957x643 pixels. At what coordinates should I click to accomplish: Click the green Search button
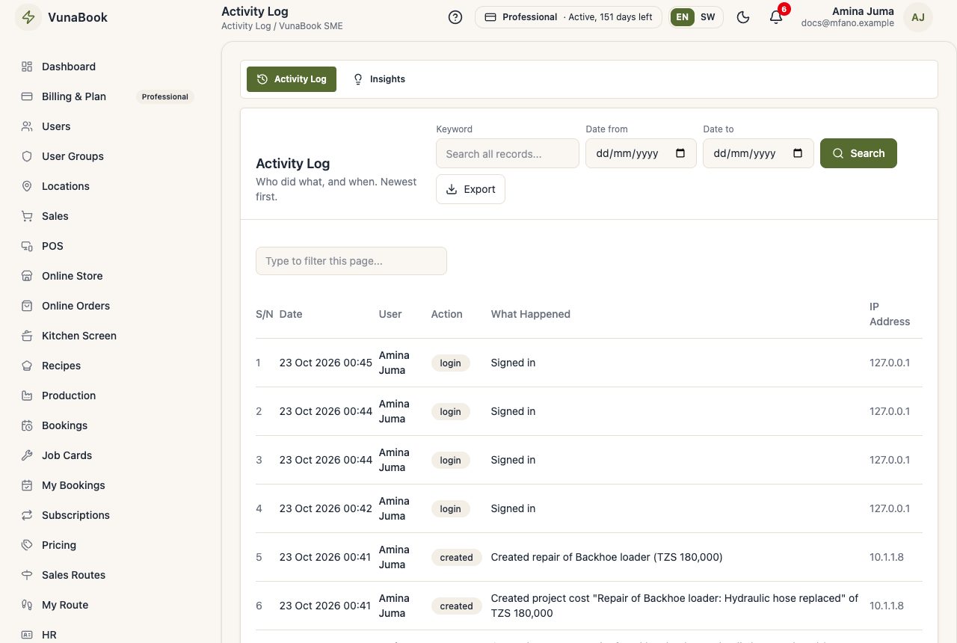pyautogui.click(x=858, y=153)
